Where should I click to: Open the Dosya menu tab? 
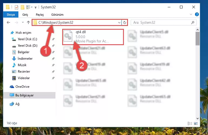11,15
